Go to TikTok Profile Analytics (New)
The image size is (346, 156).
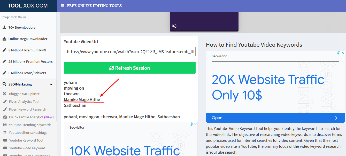tap(31, 117)
